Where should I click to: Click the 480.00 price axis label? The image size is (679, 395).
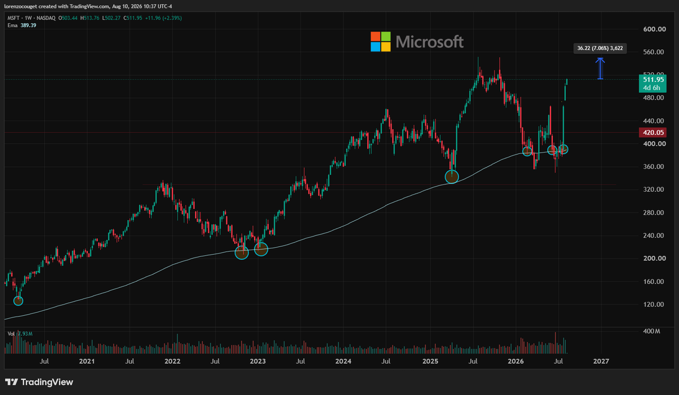pyautogui.click(x=654, y=98)
